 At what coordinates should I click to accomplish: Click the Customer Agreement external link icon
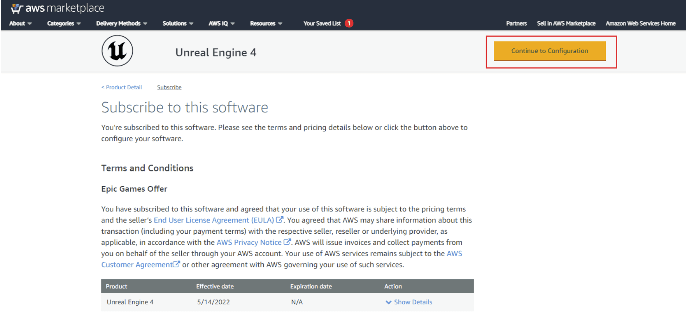click(177, 264)
